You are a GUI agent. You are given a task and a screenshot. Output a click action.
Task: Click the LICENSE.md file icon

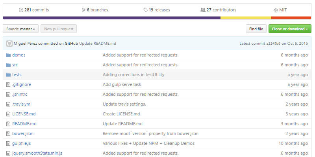[8, 114]
